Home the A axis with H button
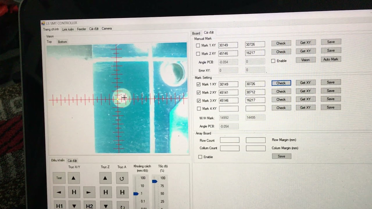The width and height of the screenshot is (372, 209). (x=122, y=192)
